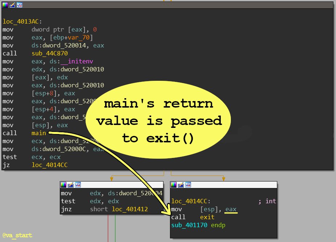
Task: Click dword_52000C operand
Action: 64,149
